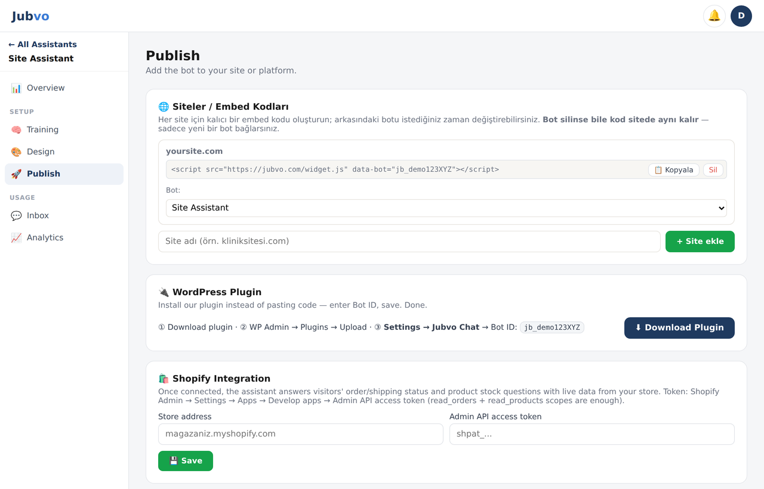Click the embed script code snippet
The height and width of the screenshot is (489, 764).
[x=335, y=169]
